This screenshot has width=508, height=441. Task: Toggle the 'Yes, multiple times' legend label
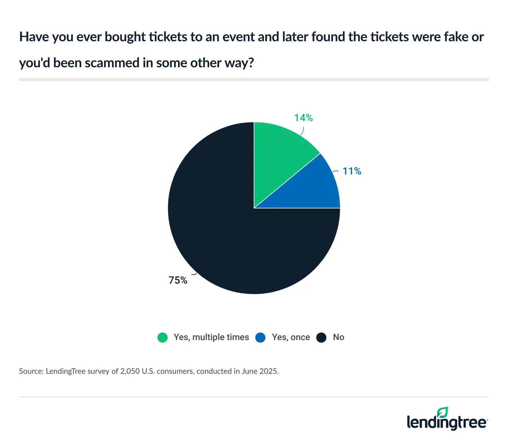(x=211, y=337)
